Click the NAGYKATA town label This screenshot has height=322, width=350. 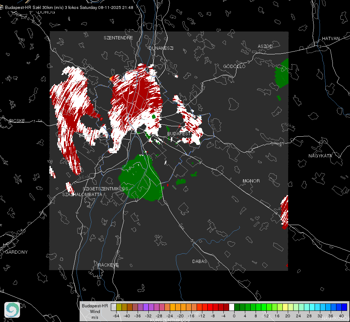pyautogui.click(x=320, y=156)
